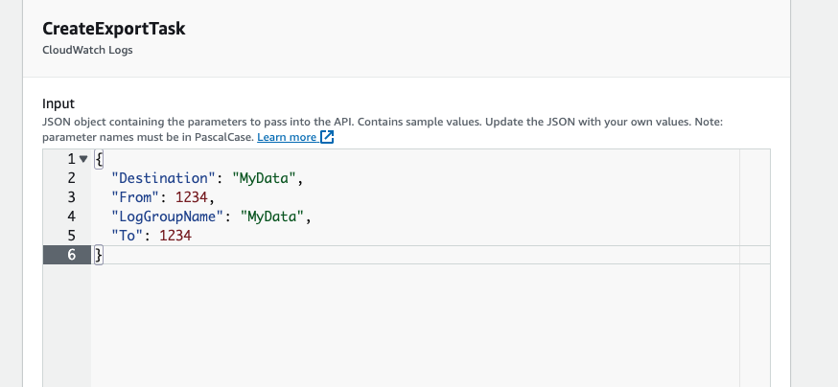Select line number 5 in the gutter
The image size is (838, 387).
coord(71,236)
